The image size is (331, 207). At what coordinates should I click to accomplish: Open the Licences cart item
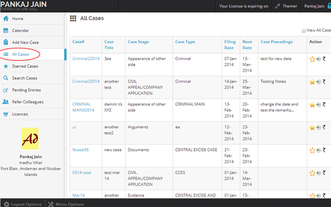[32, 114]
